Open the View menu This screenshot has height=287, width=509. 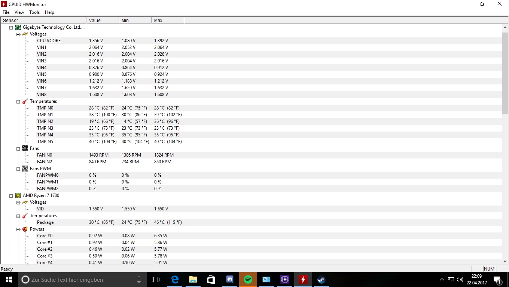coord(19,12)
